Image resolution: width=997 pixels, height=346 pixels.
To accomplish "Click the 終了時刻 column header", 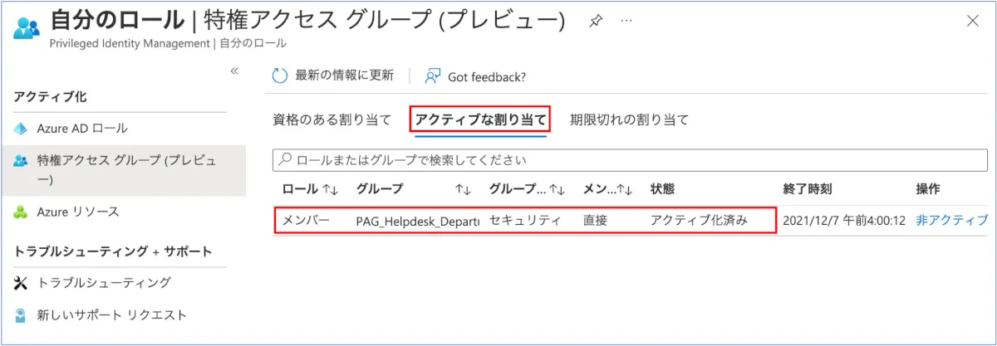I will pyautogui.click(x=807, y=189).
